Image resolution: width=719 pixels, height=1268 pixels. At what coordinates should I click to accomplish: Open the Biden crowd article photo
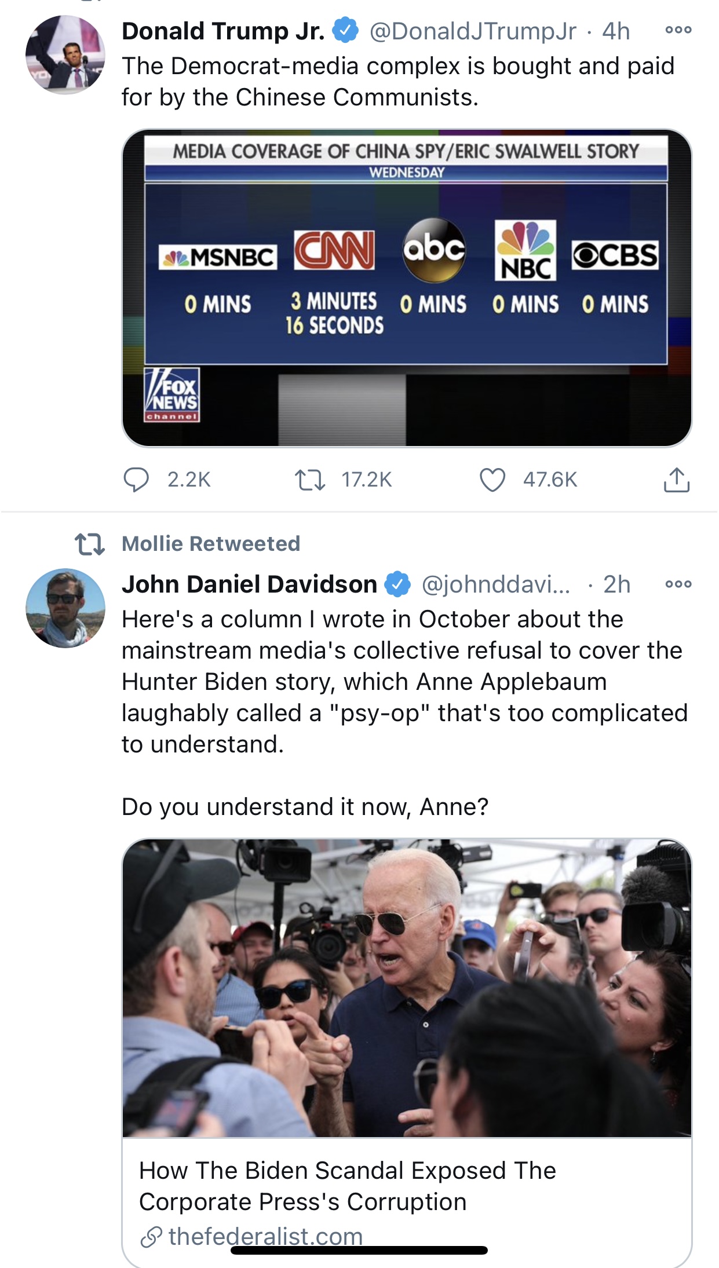click(x=407, y=988)
